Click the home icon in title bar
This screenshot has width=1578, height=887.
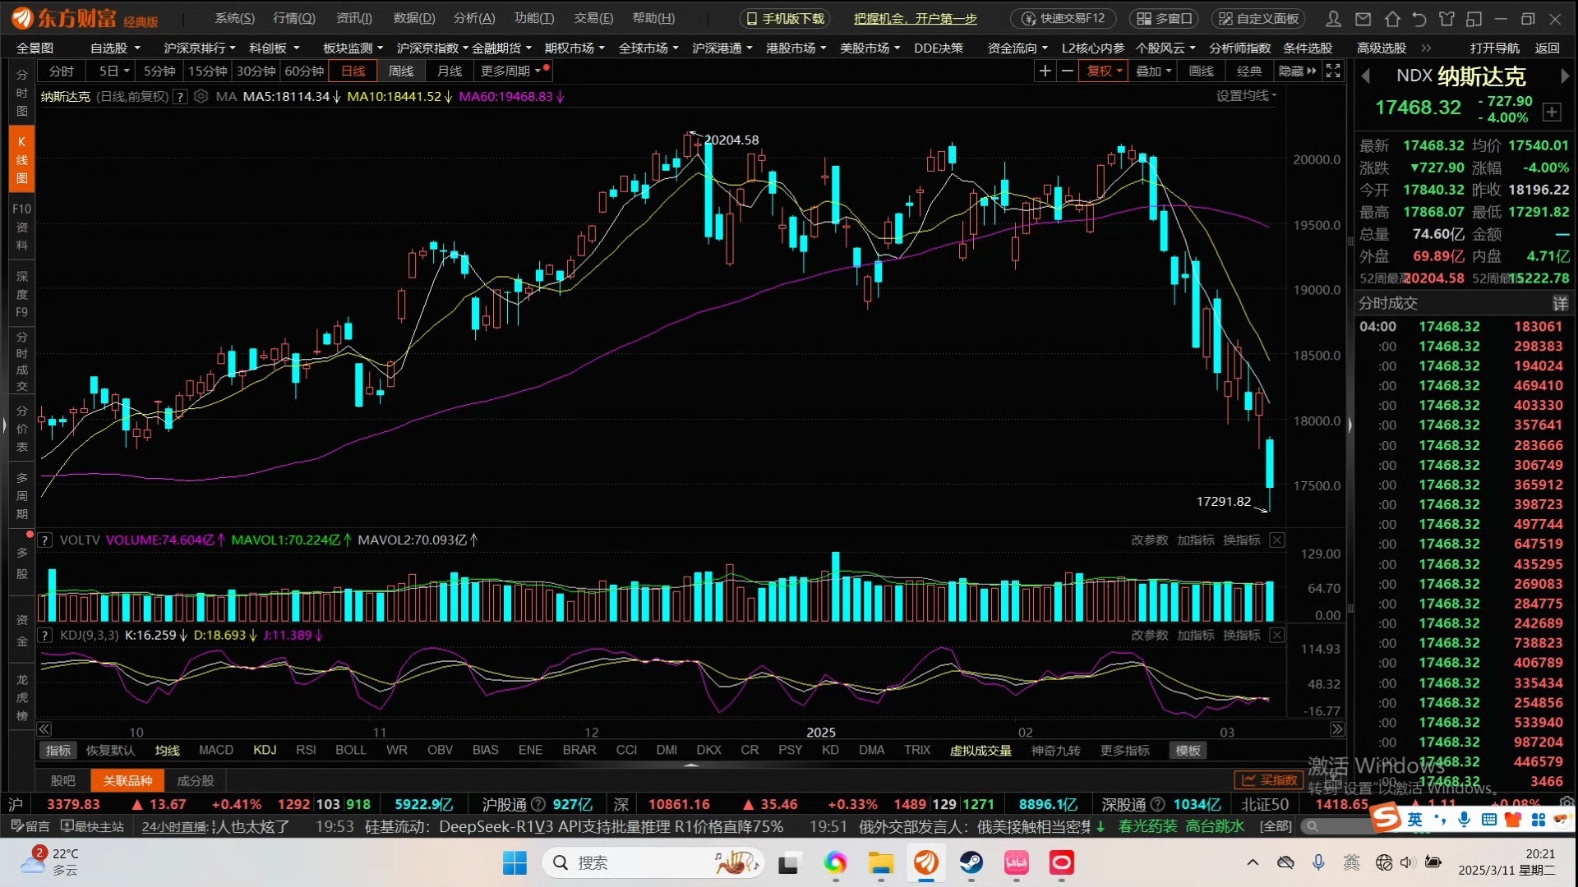(x=1391, y=18)
